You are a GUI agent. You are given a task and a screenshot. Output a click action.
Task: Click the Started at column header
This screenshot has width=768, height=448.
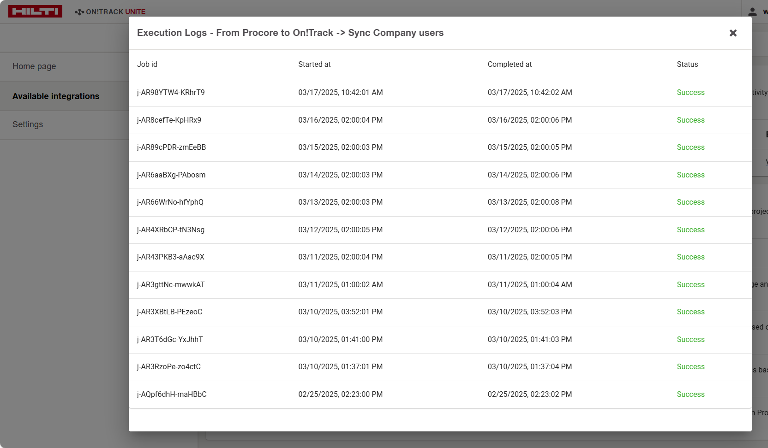[314, 65]
